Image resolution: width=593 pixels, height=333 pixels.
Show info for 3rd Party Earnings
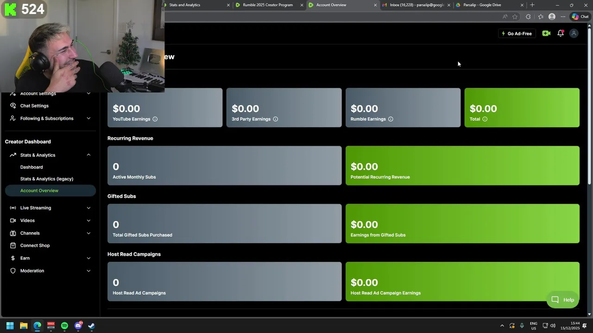click(x=275, y=119)
